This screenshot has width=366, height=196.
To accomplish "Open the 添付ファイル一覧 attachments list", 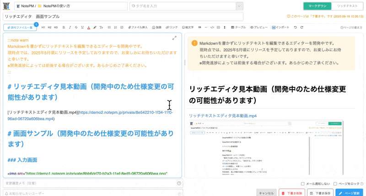I will click(20, 27).
